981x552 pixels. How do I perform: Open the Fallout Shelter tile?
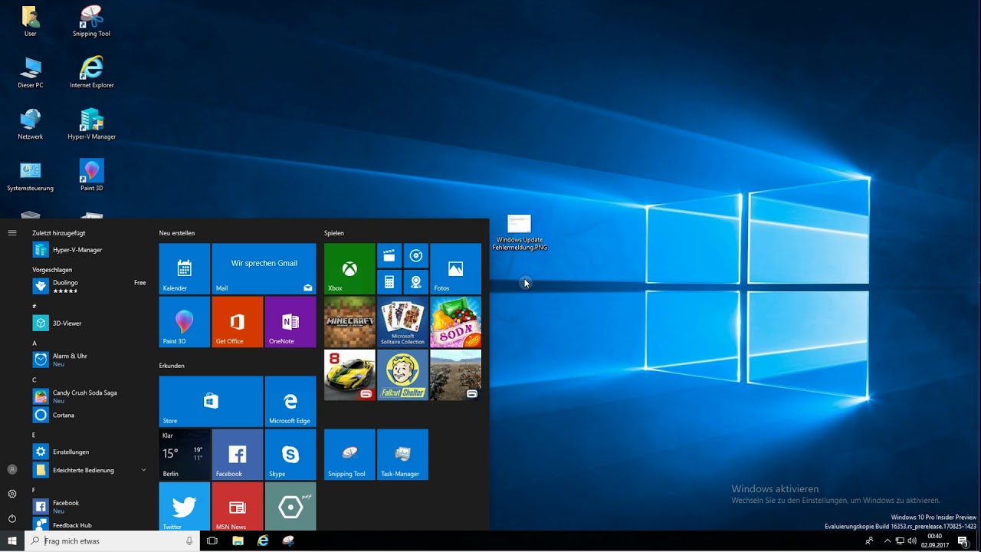(x=402, y=375)
